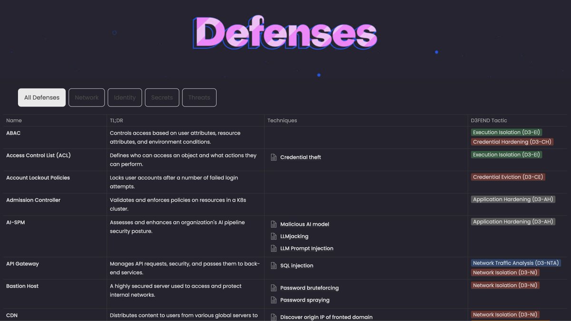This screenshot has width=571, height=321.
Task: Click the Account Lockout Policies description text
Action: click(x=174, y=182)
